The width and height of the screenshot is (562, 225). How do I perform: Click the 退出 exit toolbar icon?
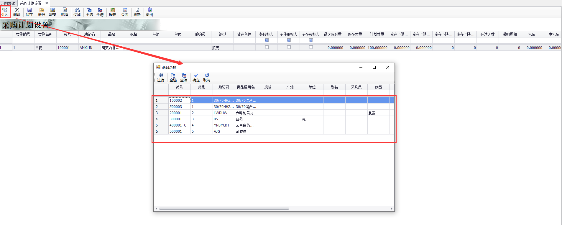point(149,12)
